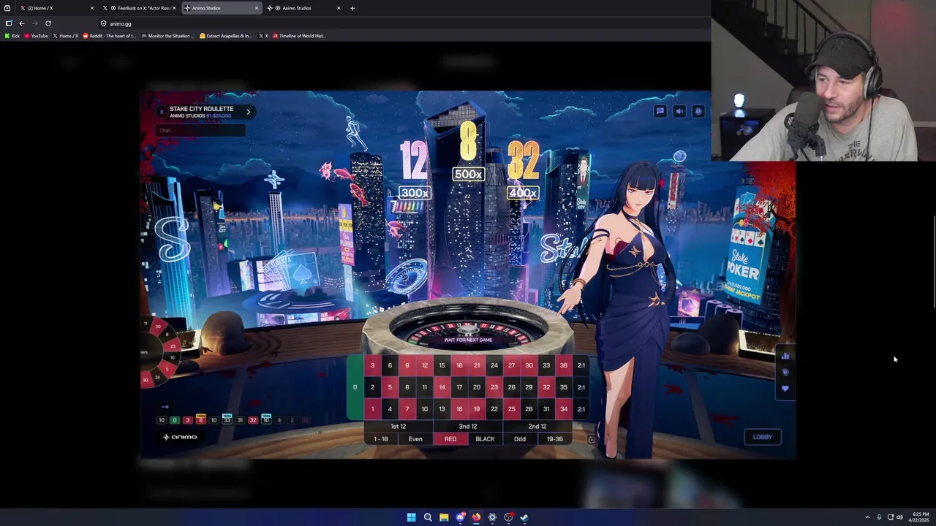The width and height of the screenshot is (936, 526).
Task: Show hidden system tray icons
Action: [867, 517]
